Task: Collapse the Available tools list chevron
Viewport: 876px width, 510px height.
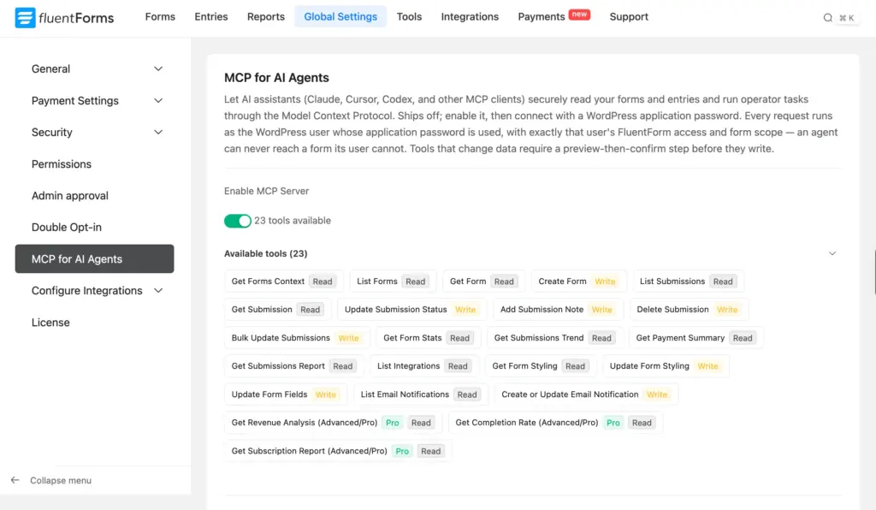Action: pyautogui.click(x=832, y=253)
